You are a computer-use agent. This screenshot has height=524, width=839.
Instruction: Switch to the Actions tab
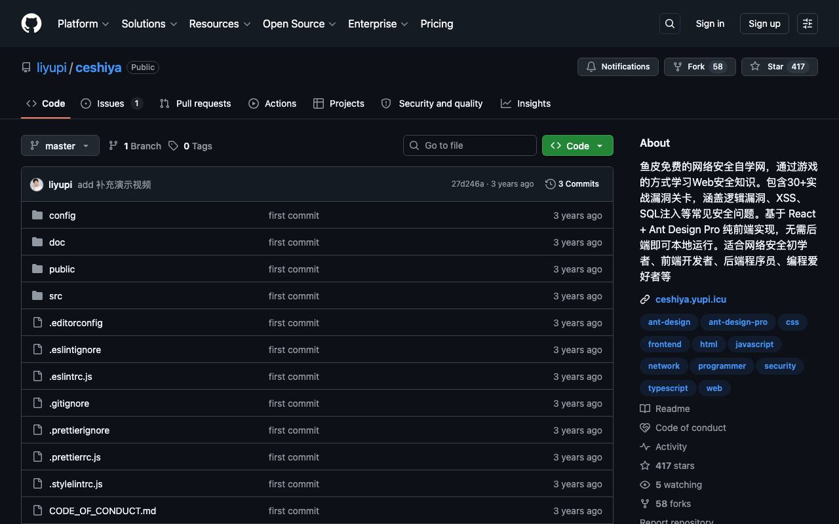[x=273, y=103]
